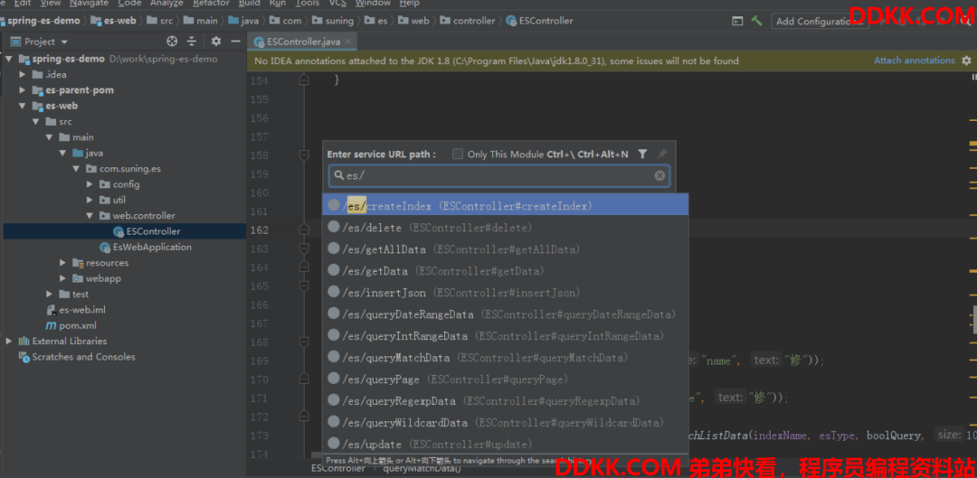The image size is (977, 478).
Task: Click the round icon beside /es/delete
Action: pos(334,227)
